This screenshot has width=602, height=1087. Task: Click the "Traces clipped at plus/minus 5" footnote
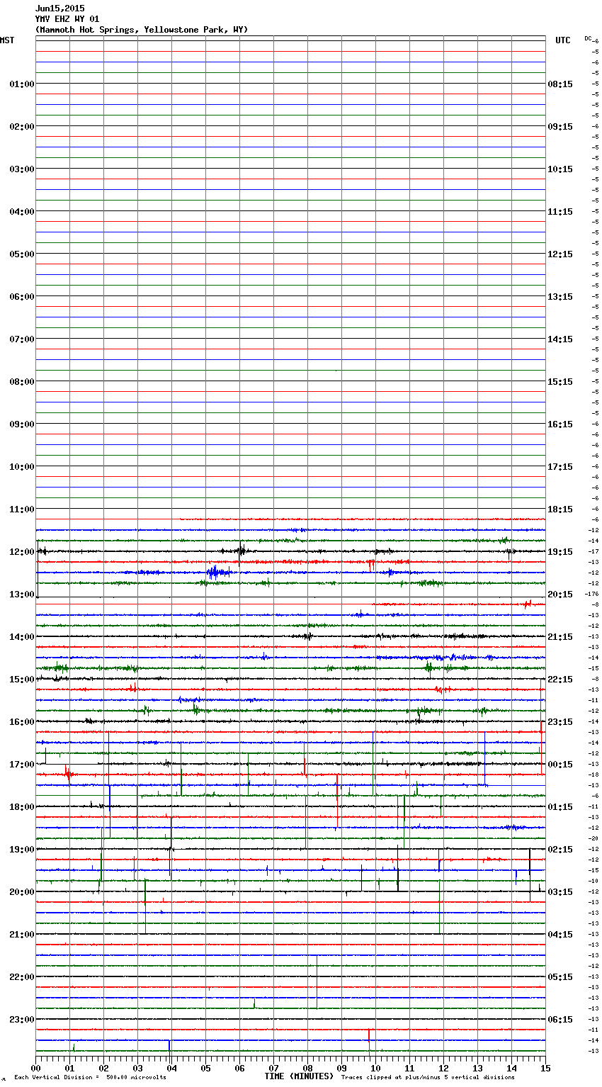click(x=428, y=1078)
